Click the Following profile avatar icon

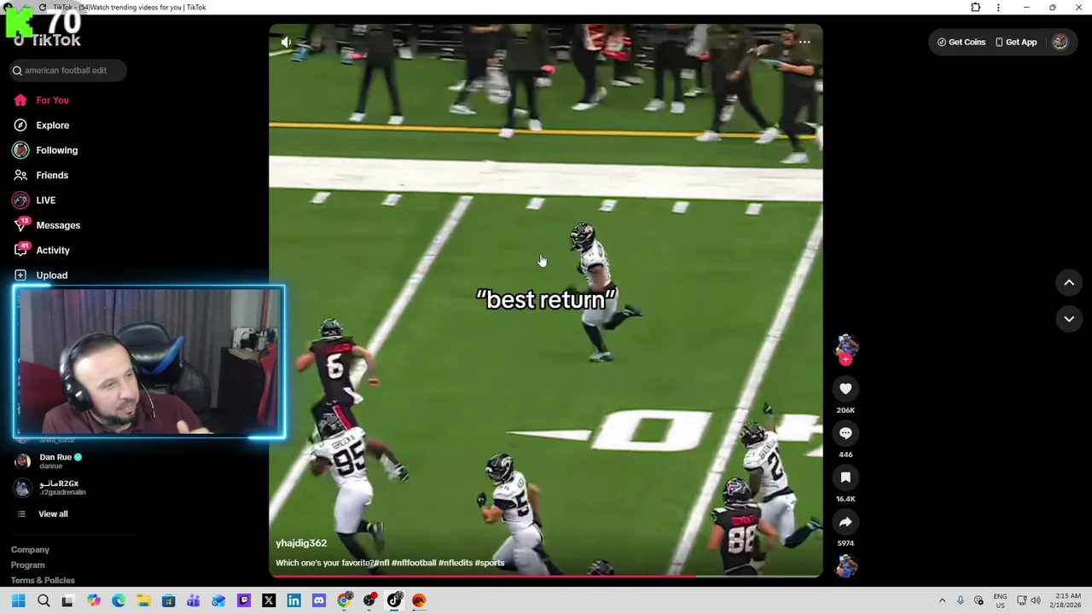pos(20,150)
